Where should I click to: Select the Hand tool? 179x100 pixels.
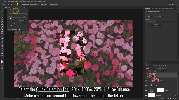click(x=2, y=53)
